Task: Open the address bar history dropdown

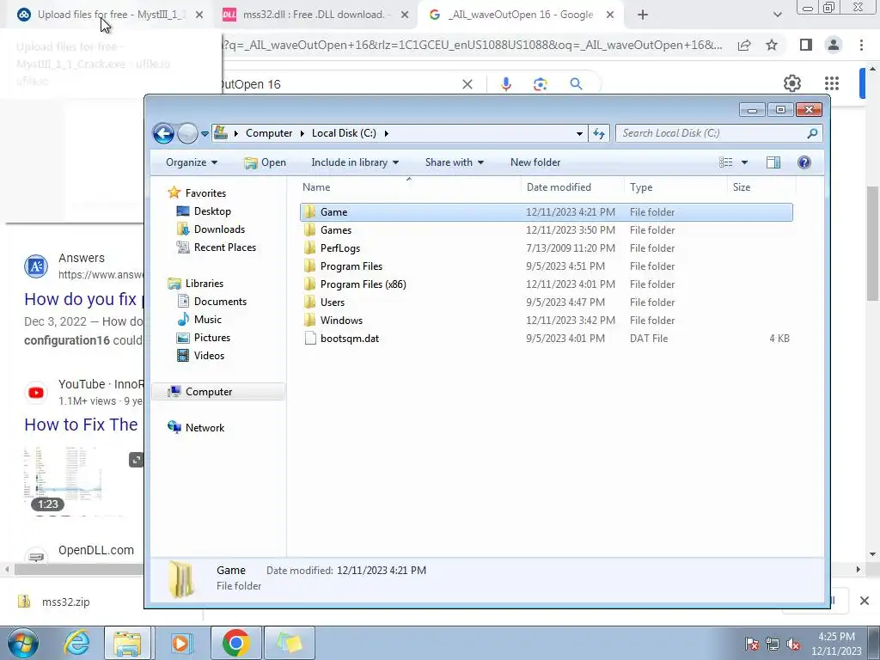Action: pyautogui.click(x=579, y=133)
